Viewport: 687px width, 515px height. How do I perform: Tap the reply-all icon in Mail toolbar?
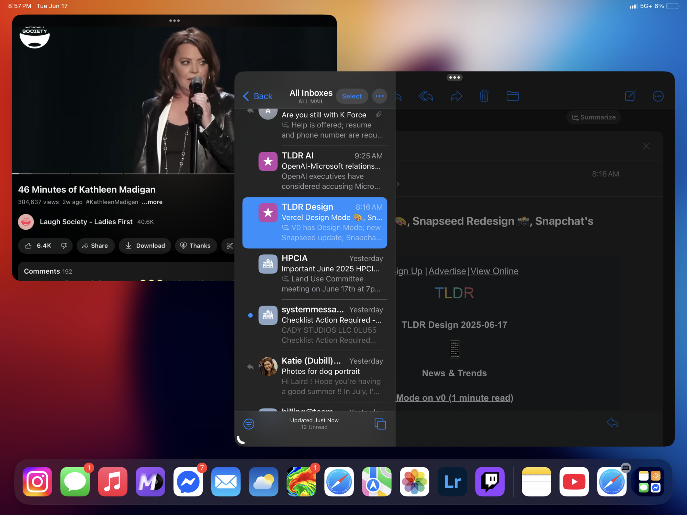426,96
